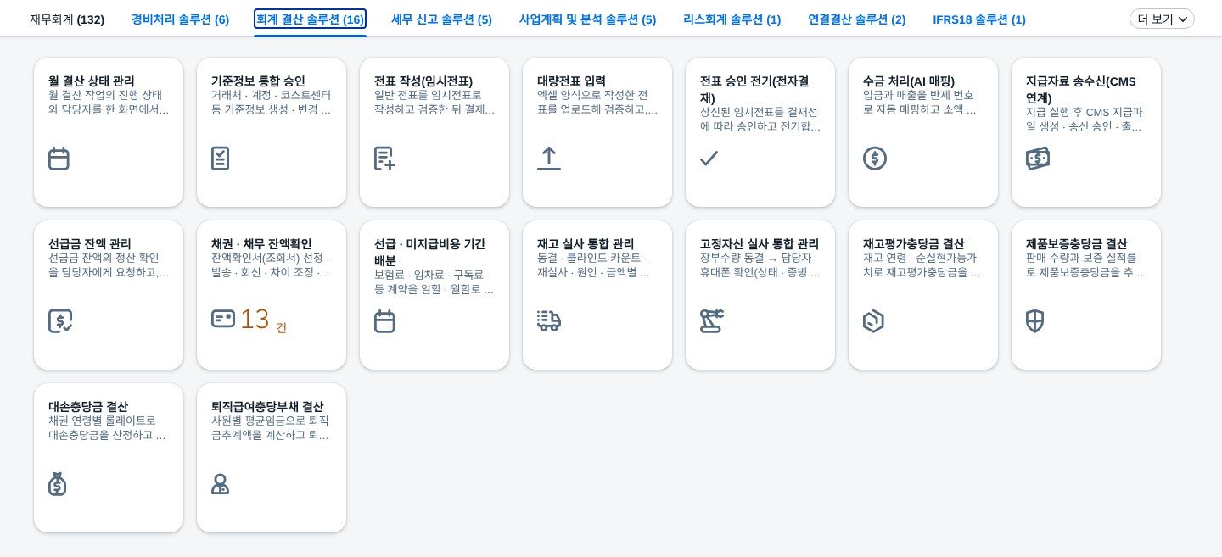Open the 선급 · 미지급비용 기간배분 tile title
Image resolution: width=1222 pixels, height=557 pixels.
(x=430, y=252)
